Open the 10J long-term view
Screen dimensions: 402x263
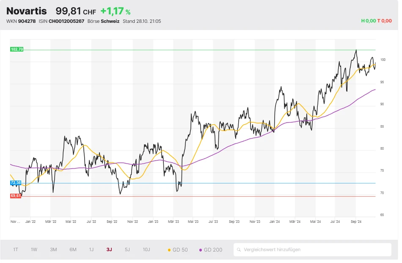coord(146,249)
